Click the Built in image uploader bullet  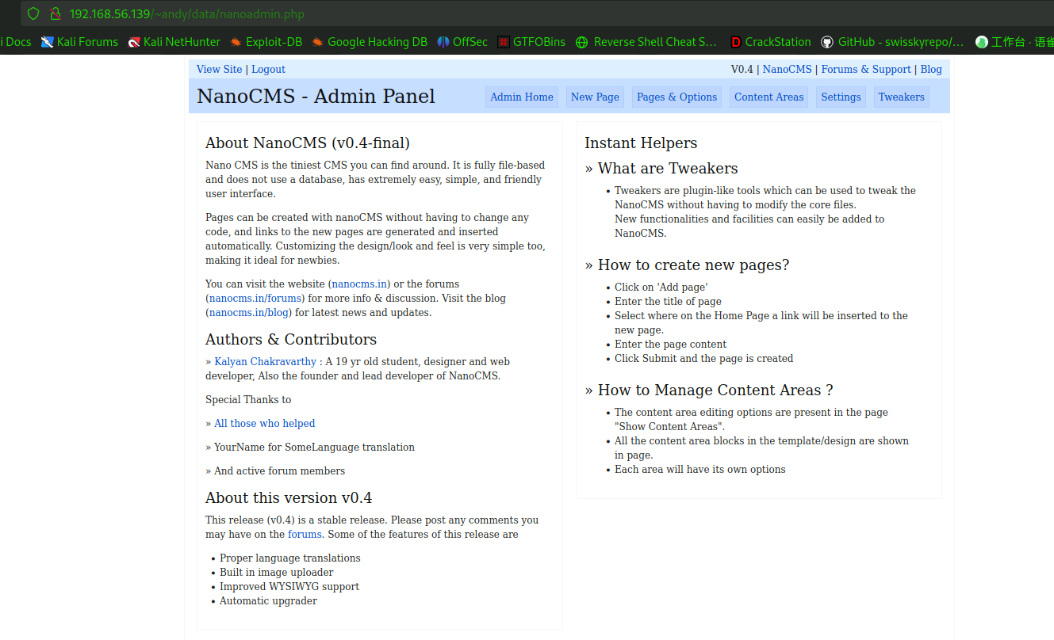point(276,572)
